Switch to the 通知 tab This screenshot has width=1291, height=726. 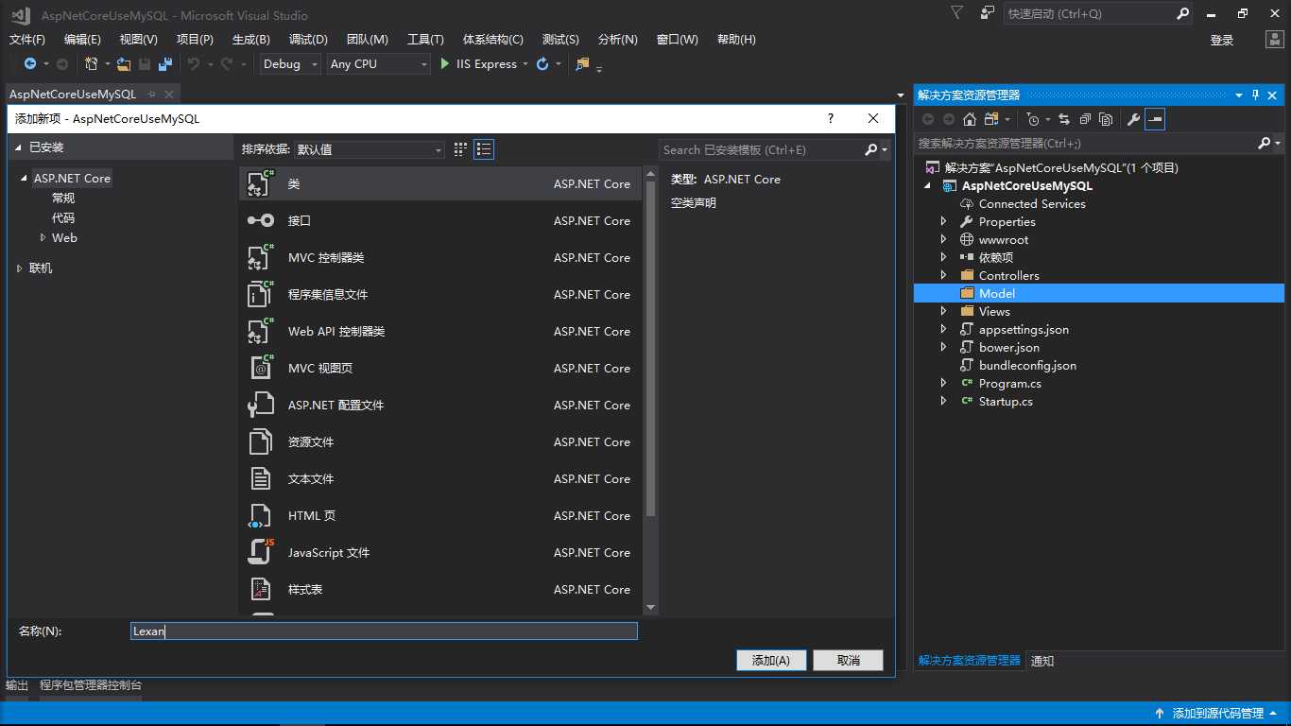1042,661
